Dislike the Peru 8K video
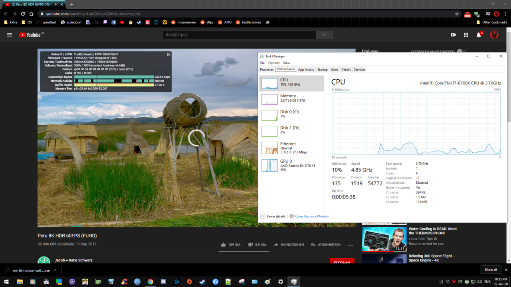 (x=257, y=245)
